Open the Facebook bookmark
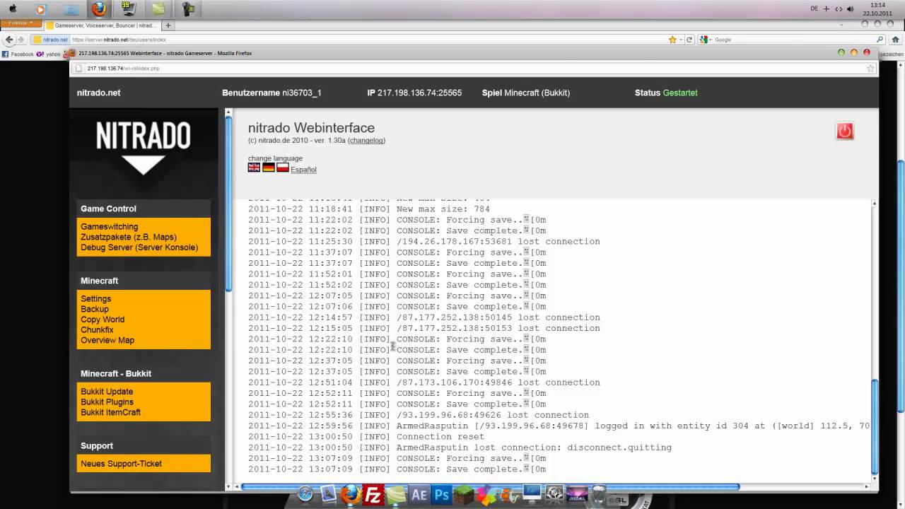The height and width of the screenshot is (509, 905). [18, 54]
